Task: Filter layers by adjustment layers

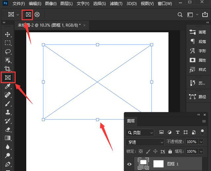Action: pos(169,132)
